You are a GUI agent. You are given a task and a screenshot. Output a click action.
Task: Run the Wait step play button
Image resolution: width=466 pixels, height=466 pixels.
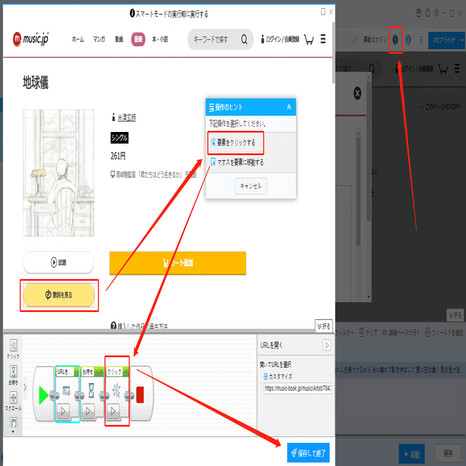pos(88,411)
